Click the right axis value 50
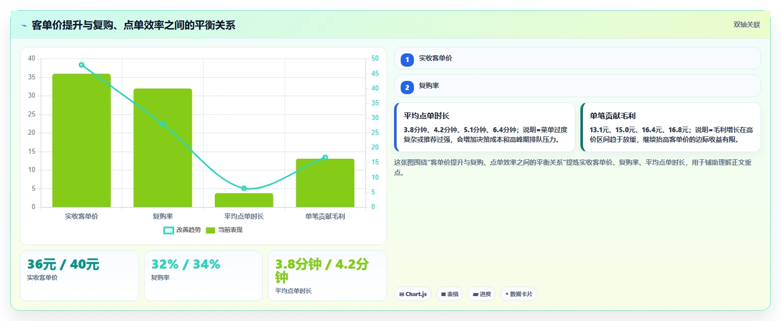The width and height of the screenshot is (781, 321). 375,59
